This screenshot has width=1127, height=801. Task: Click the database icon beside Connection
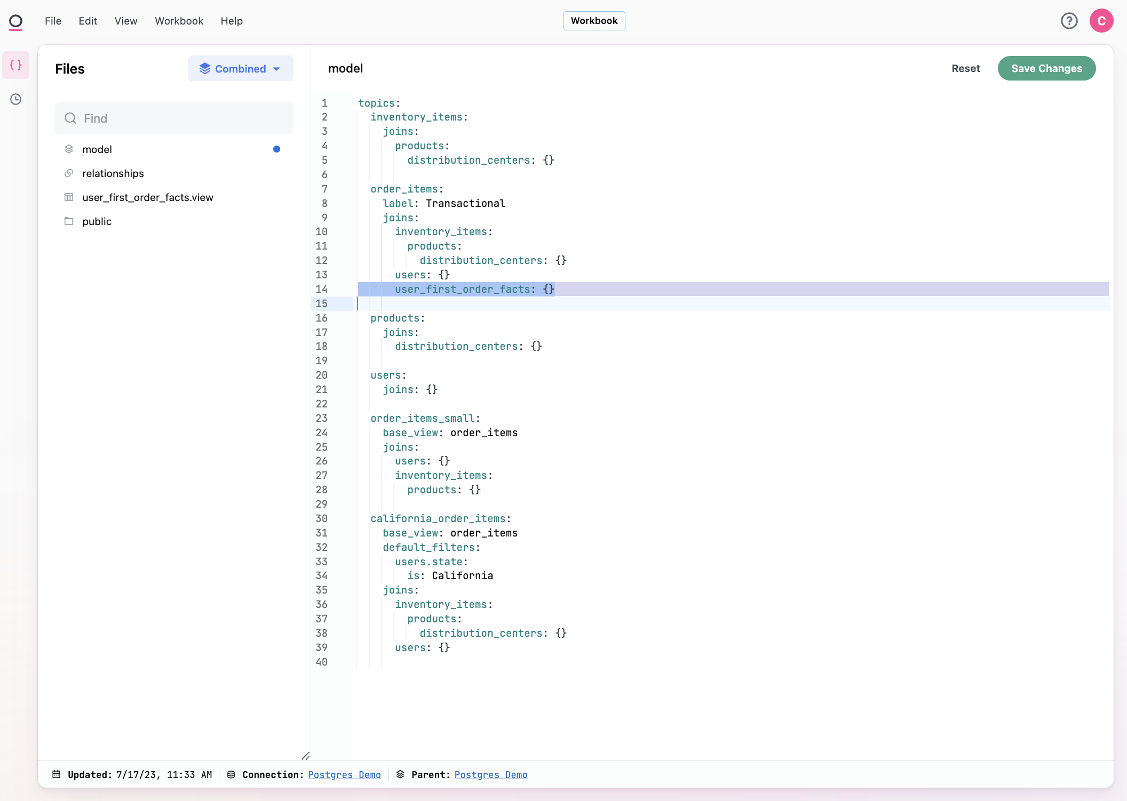tap(231, 774)
